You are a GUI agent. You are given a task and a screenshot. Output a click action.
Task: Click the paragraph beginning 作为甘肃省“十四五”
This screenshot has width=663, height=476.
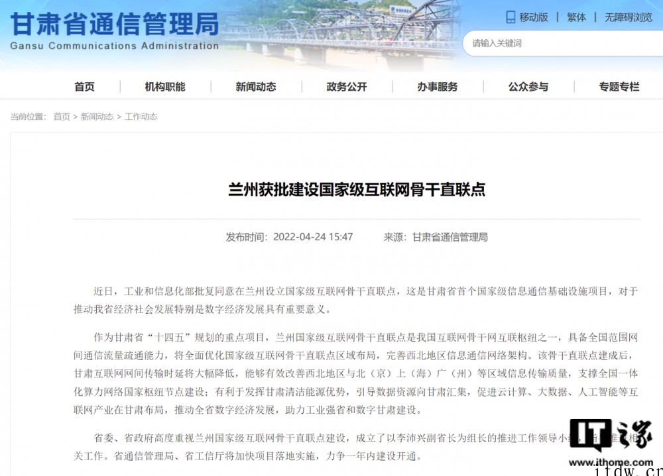[x=355, y=373]
